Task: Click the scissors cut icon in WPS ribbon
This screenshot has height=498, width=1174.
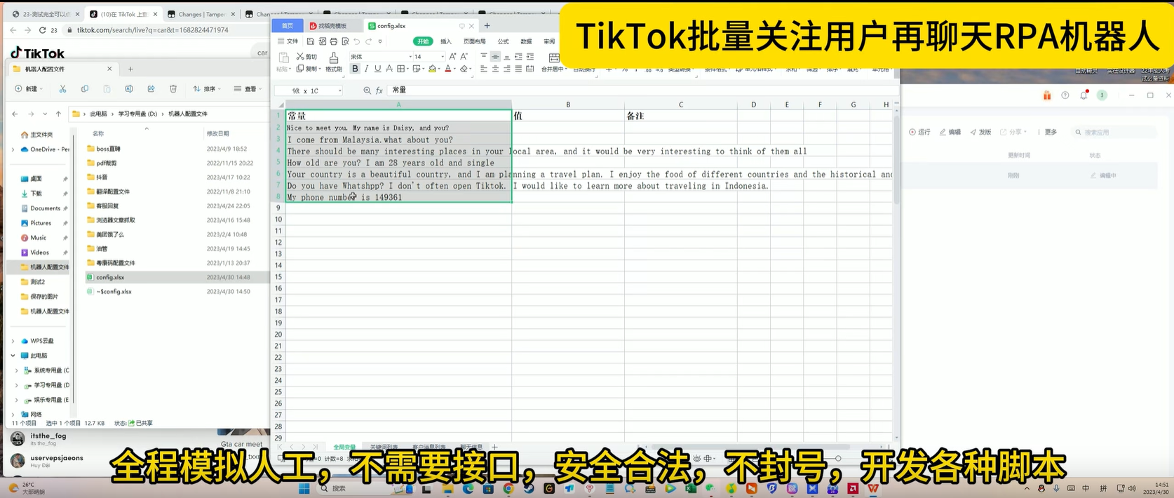Action: click(300, 57)
